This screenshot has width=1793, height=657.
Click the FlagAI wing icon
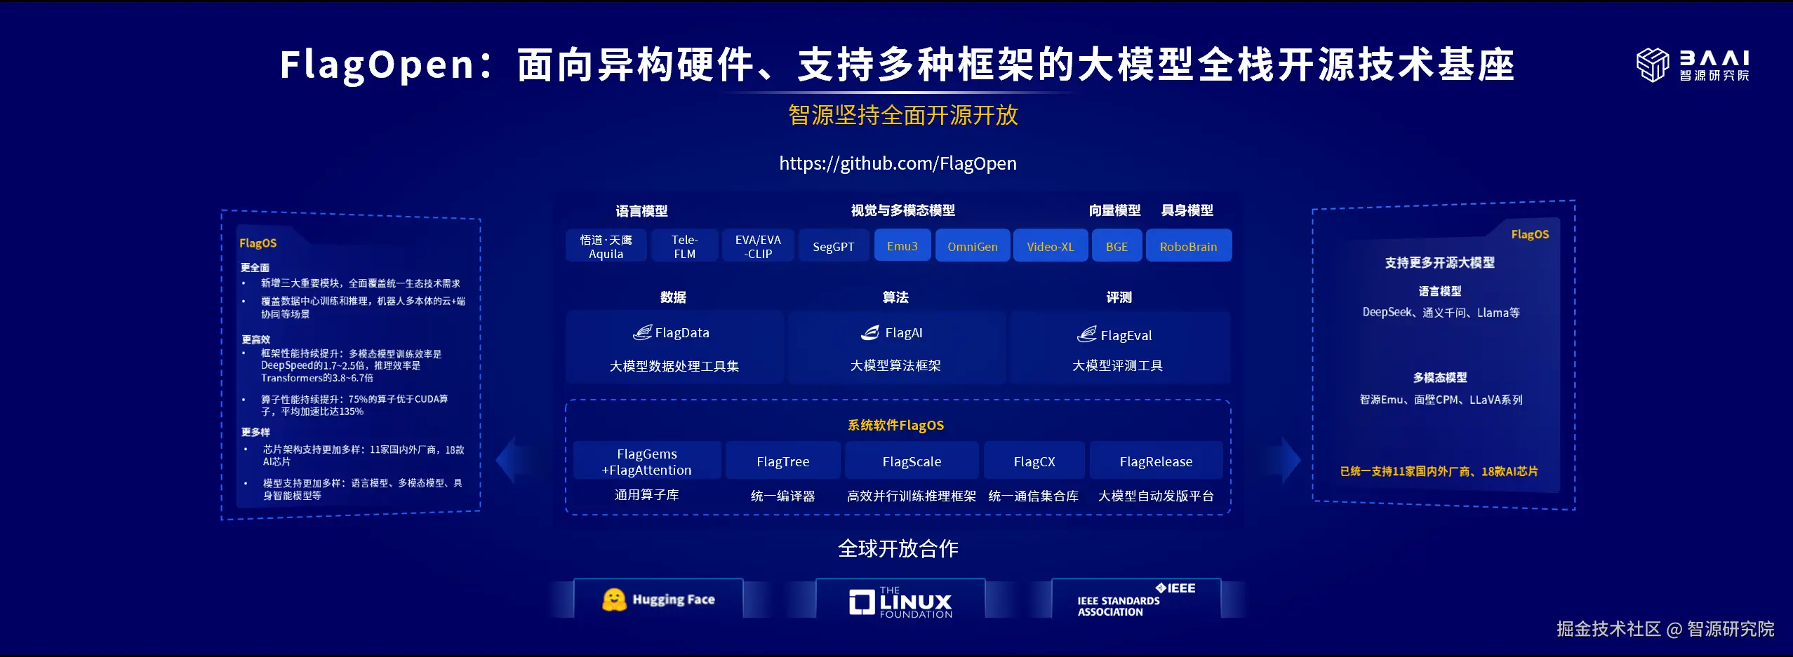click(870, 332)
